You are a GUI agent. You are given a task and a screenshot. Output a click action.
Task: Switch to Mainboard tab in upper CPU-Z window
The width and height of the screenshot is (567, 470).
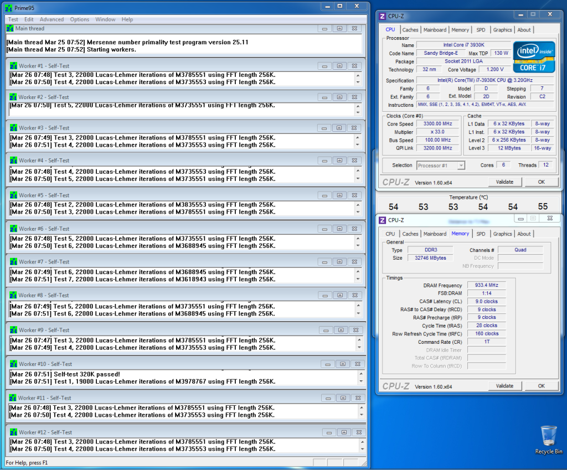[435, 30]
